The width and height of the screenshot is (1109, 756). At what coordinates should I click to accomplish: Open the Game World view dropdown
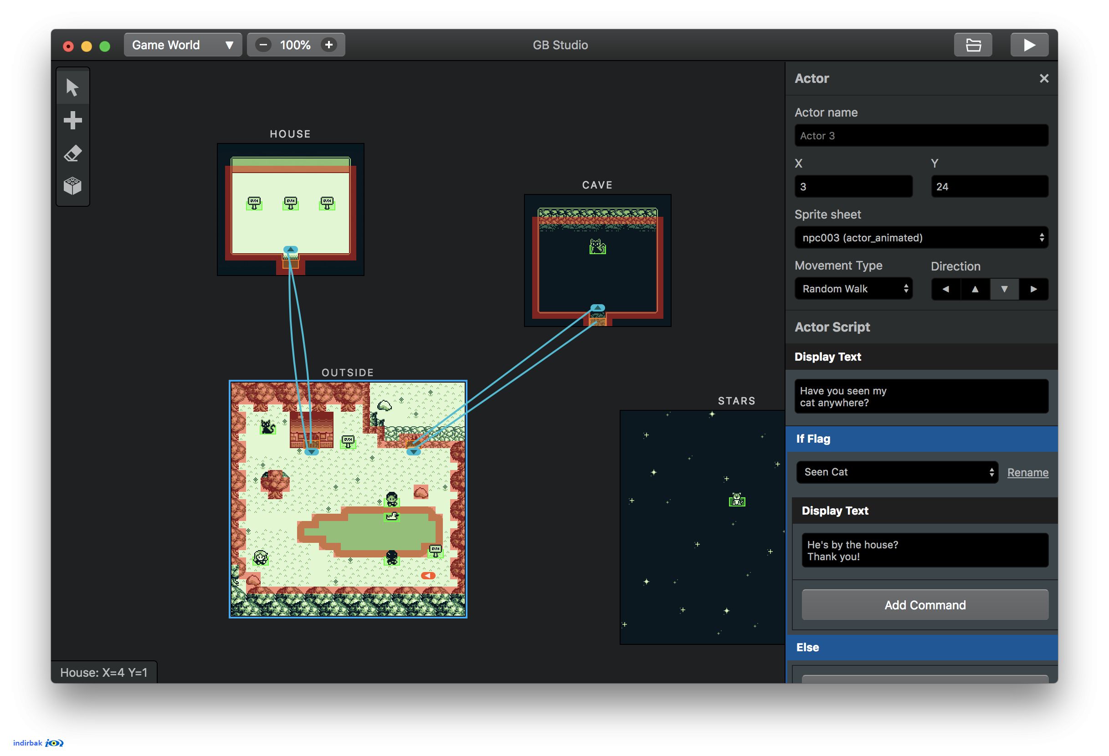pyautogui.click(x=183, y=45)
